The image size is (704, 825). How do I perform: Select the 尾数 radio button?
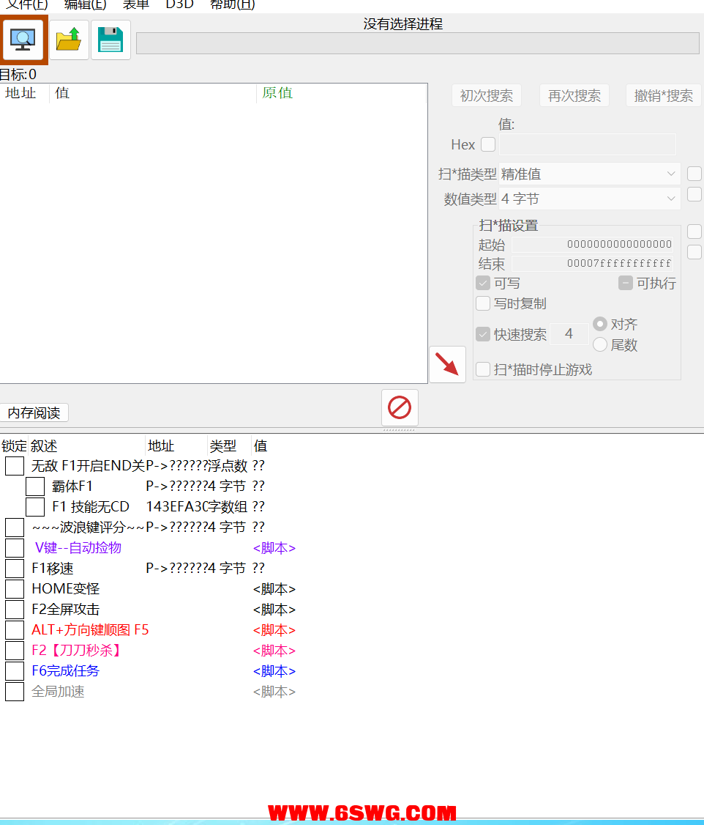(600, 344)
